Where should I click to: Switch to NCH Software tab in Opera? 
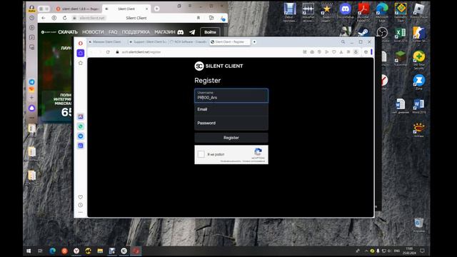[x=189, y=42]
